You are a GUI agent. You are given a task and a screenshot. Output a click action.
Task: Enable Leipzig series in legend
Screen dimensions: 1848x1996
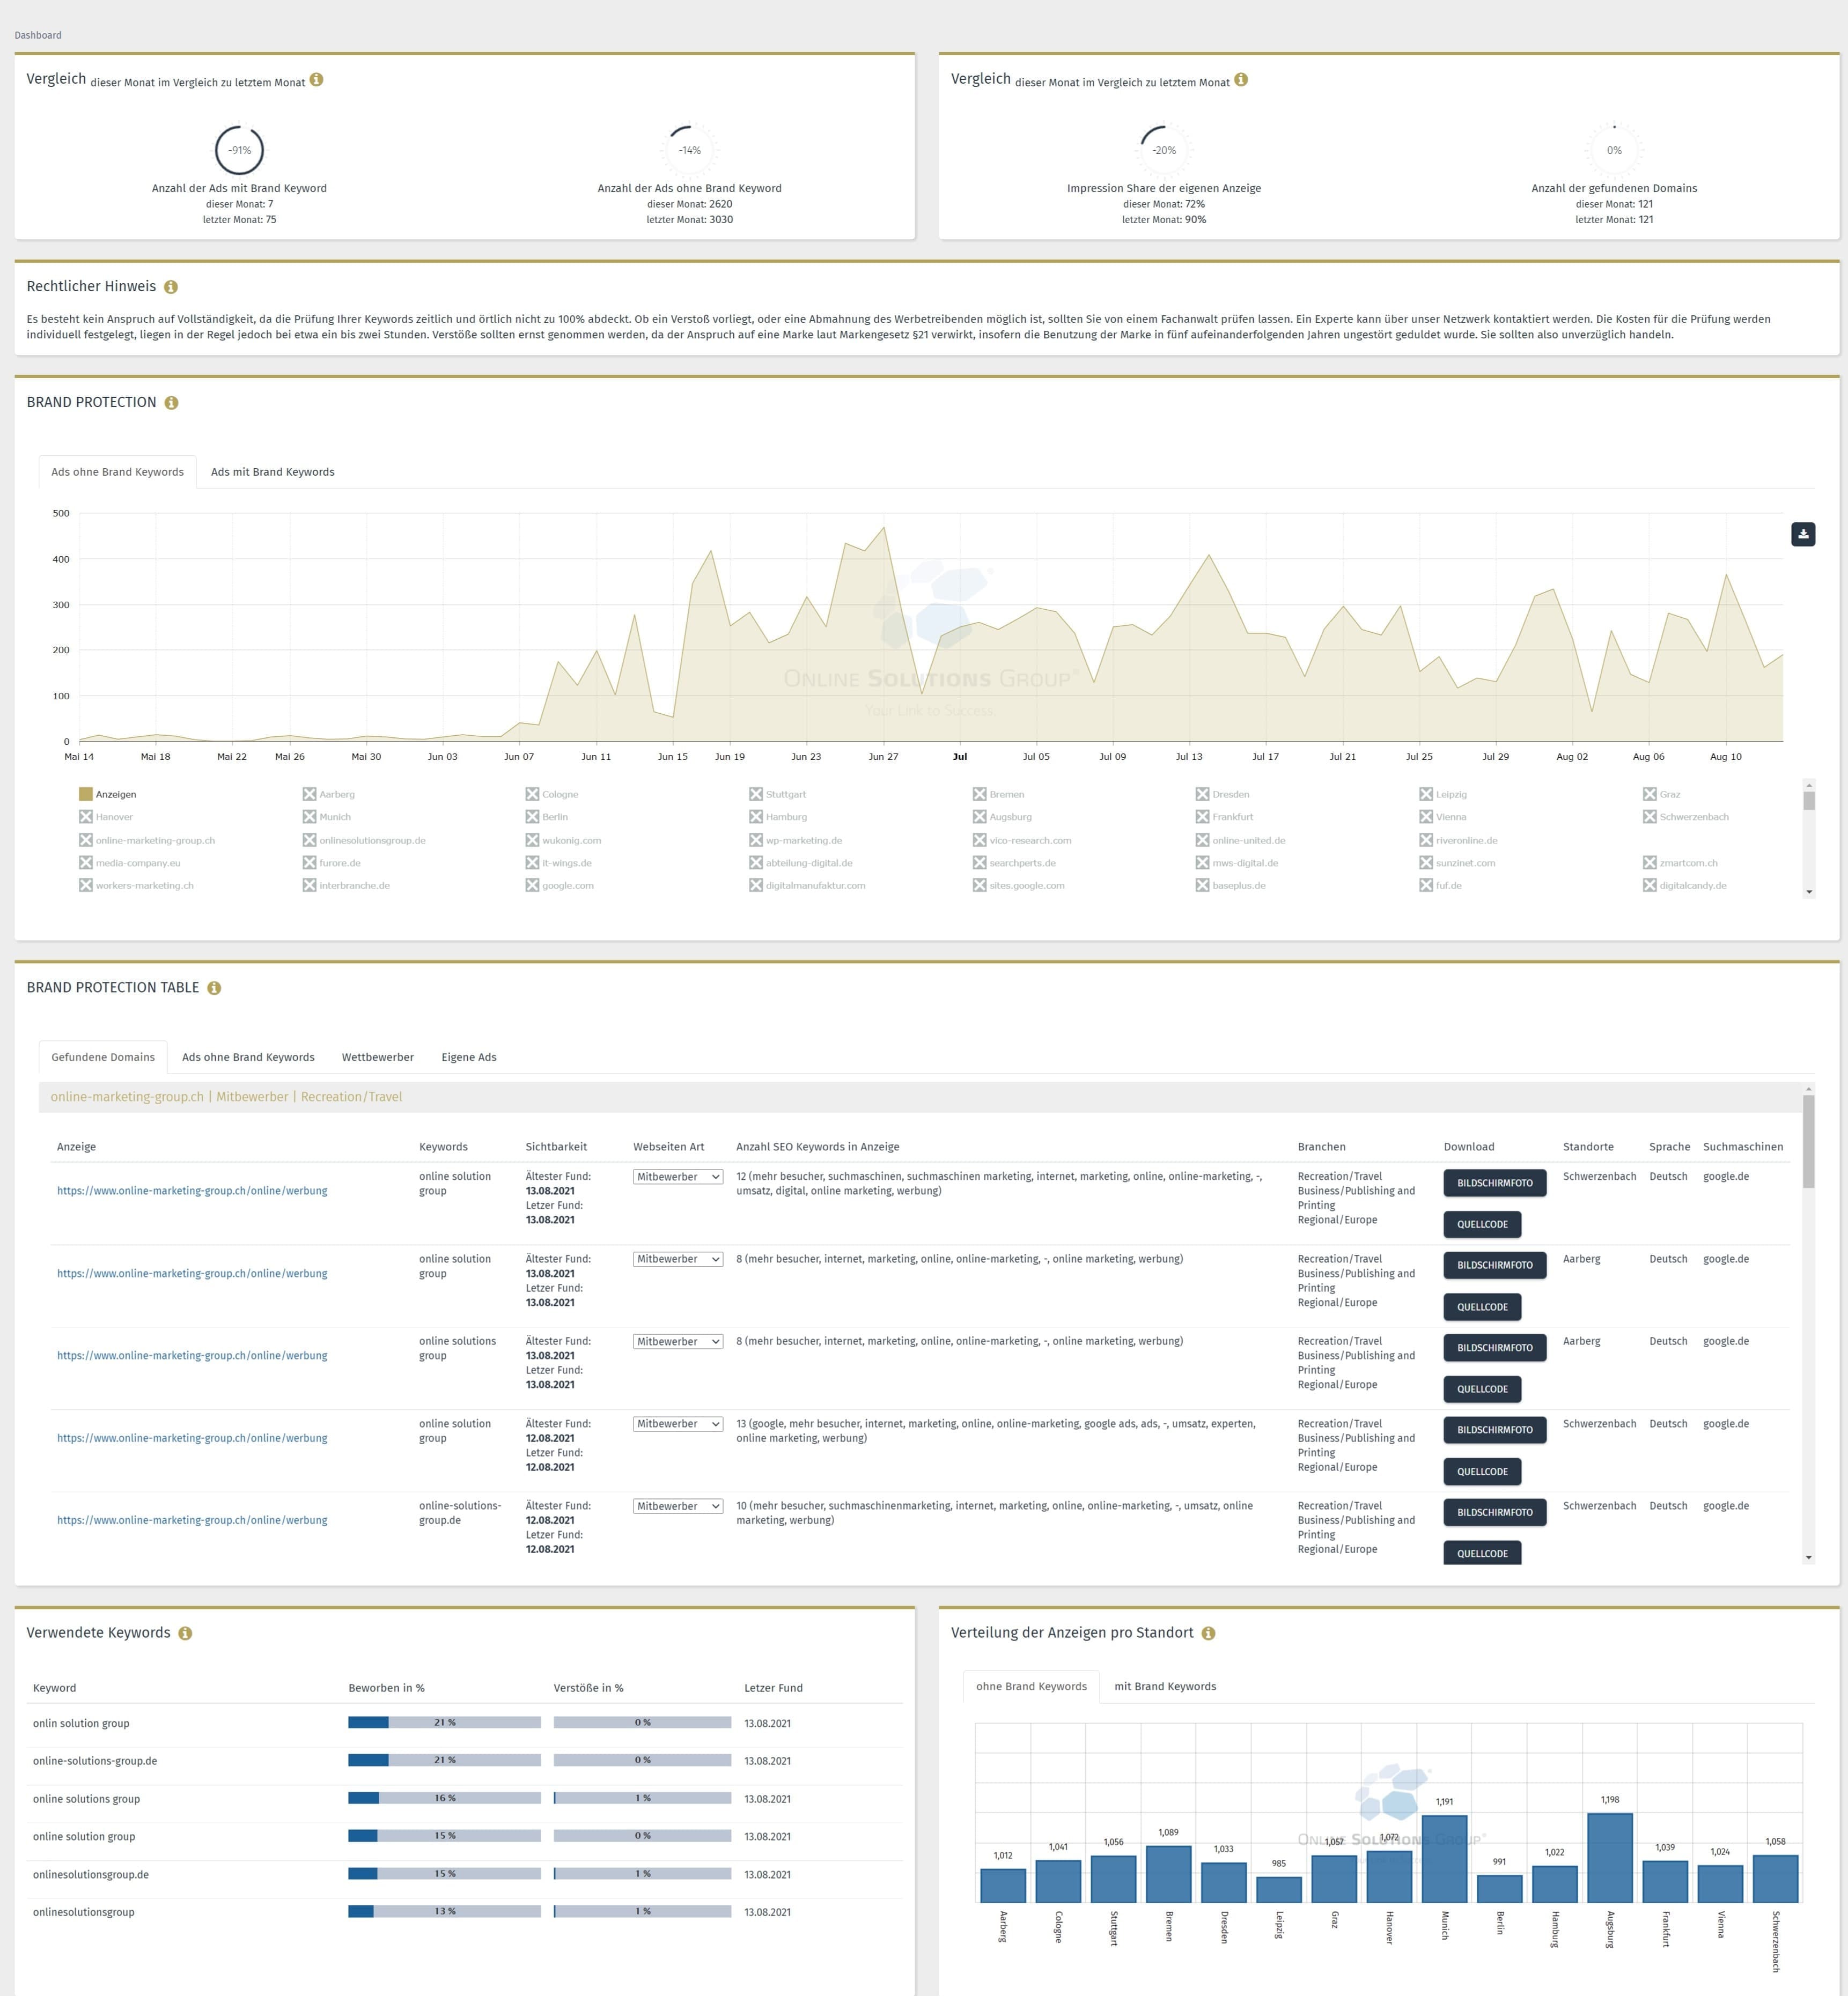click(1444, 795)
